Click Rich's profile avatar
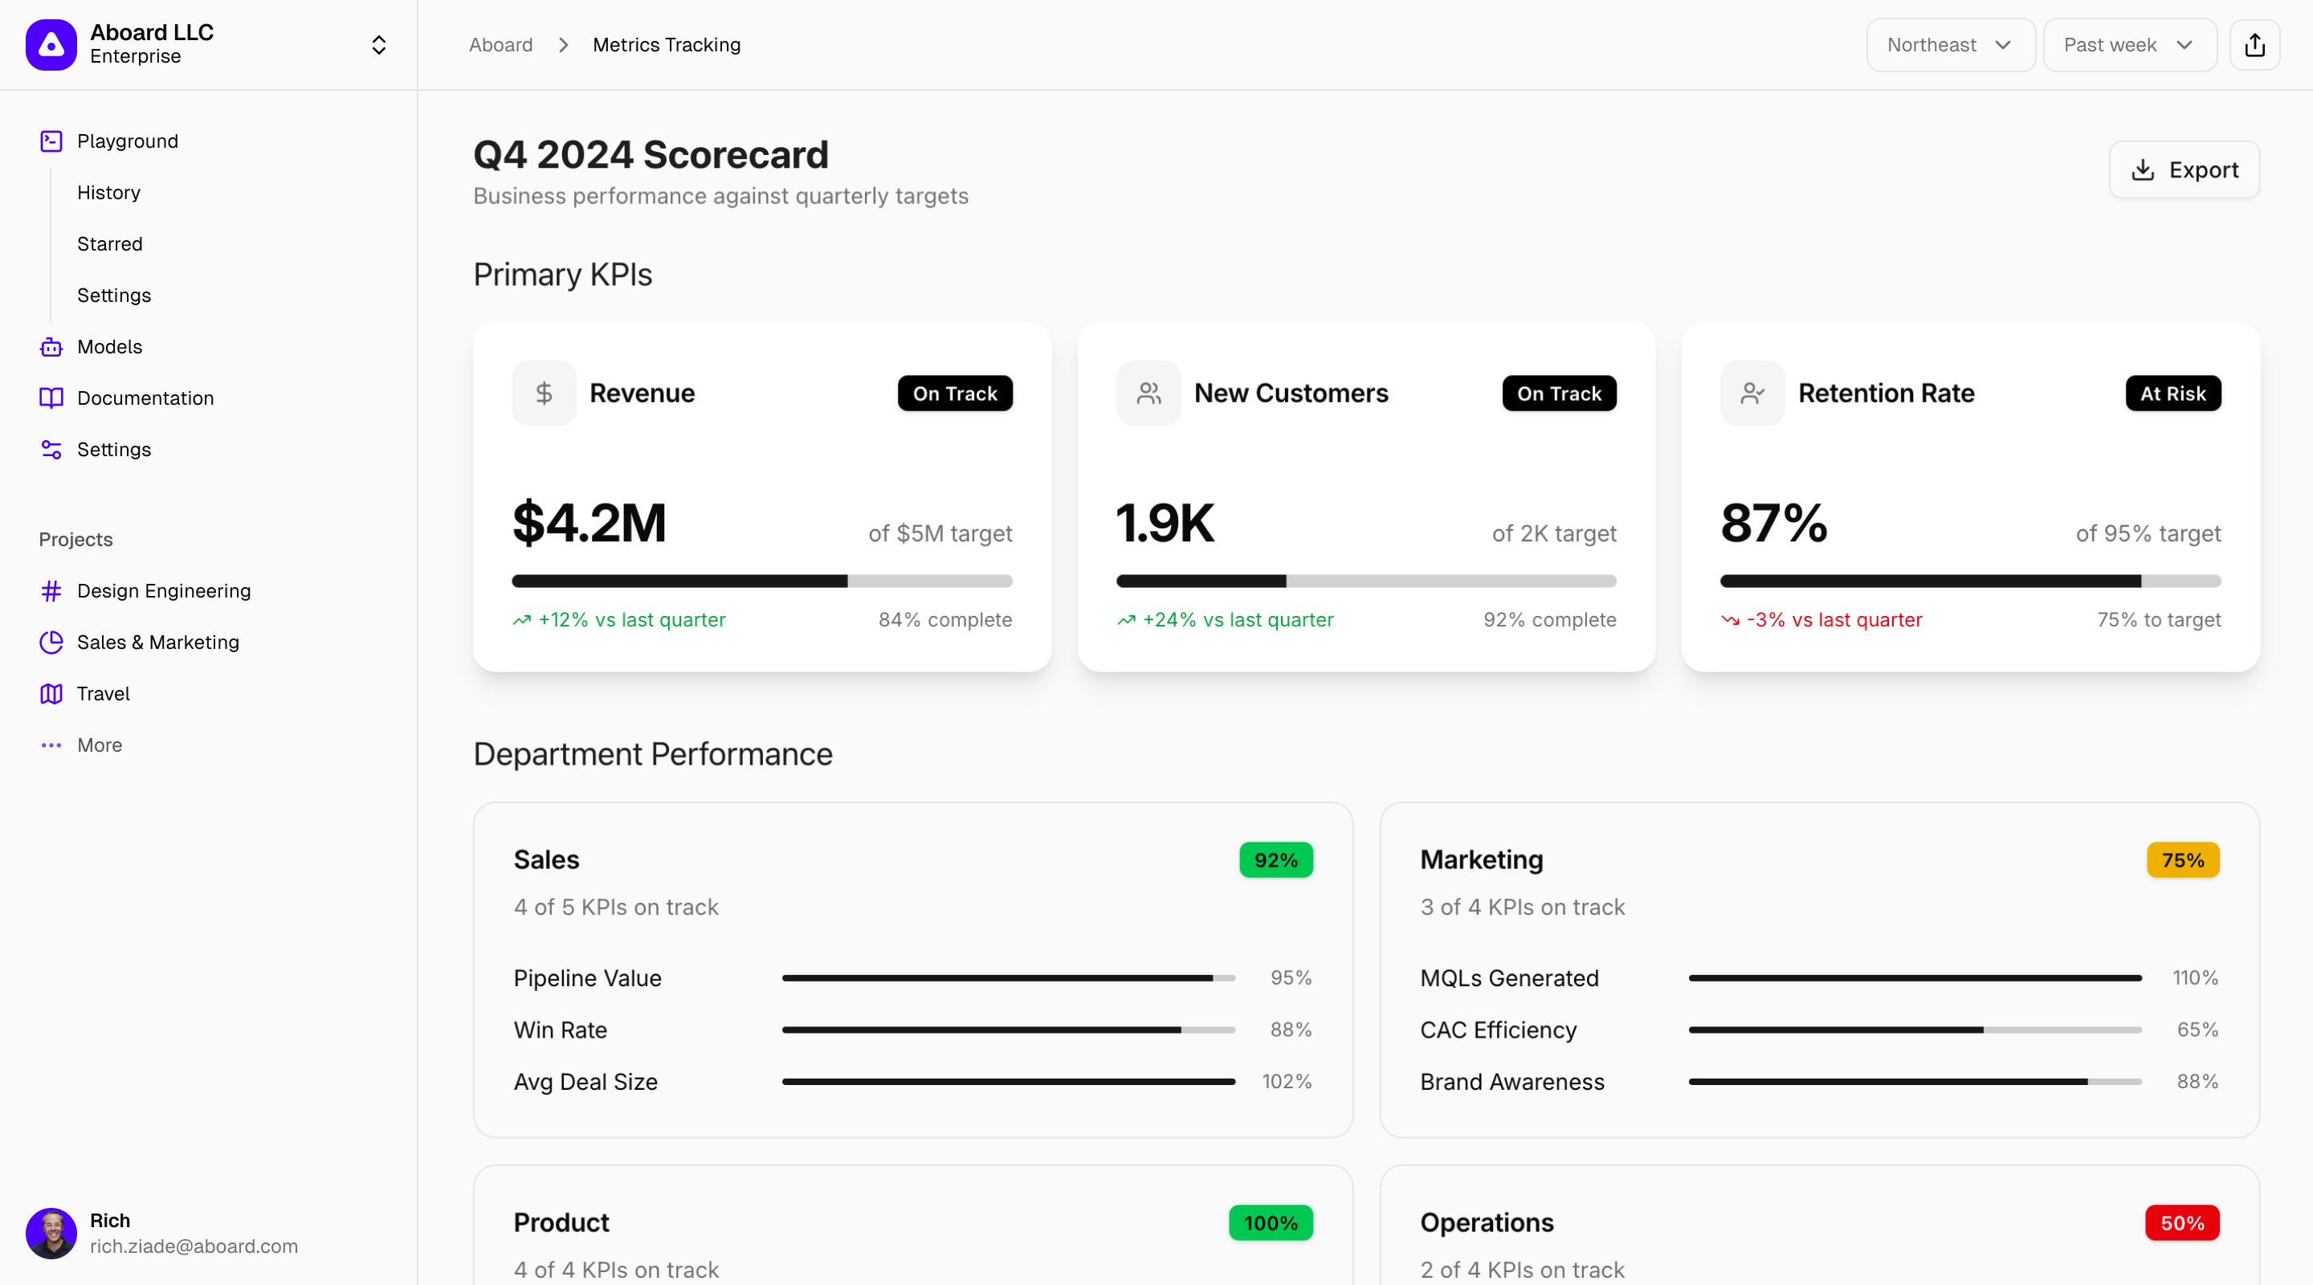Image resolution: width=2313 pixels, height=1285 pixels. [x=51, y=1233]
